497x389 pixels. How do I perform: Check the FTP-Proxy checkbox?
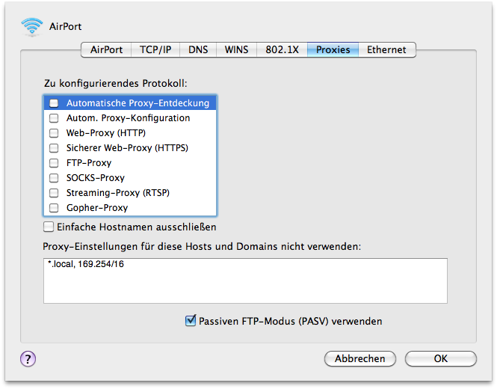54,163
